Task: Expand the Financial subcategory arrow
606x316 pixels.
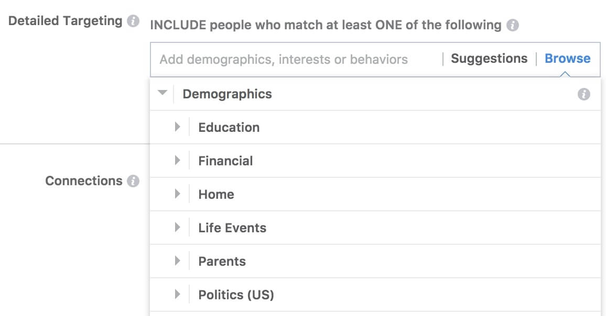Action: click(177, 161)
